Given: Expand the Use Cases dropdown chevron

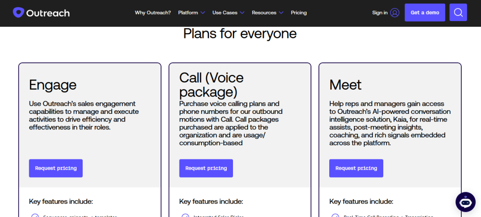Looking at the screenshot, I should pos(242,13).
